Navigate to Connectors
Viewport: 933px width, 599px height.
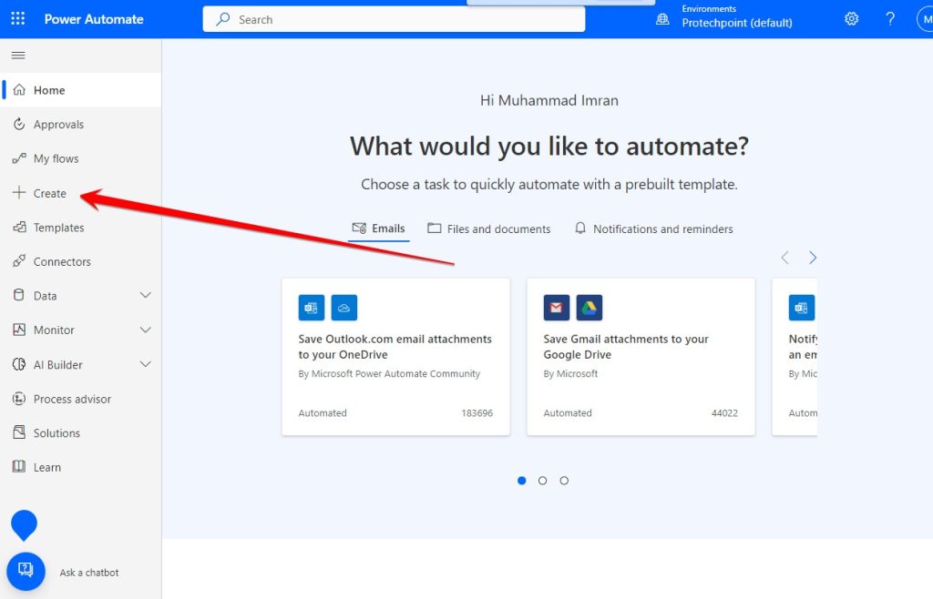click(x=61, y=261)
